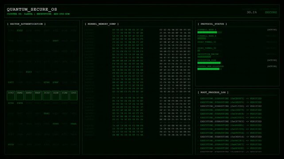Click the FIREWALL_NODE_A progress bar
Image resolution: width=284 pixels, height=159 pixels.
coord(210,32)
